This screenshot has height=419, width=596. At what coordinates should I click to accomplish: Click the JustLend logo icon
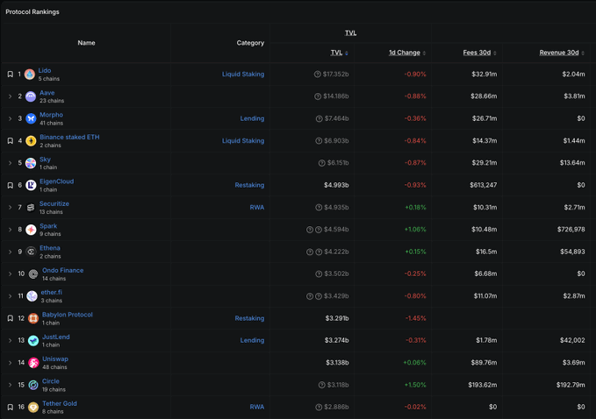click(x=33, y=340)
